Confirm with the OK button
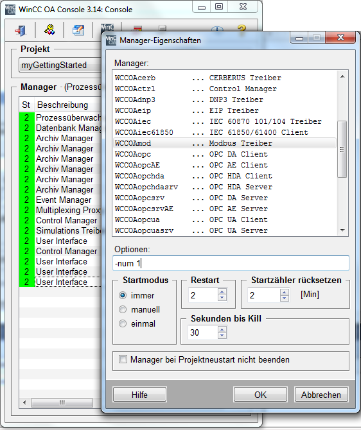The width and height of the screenshot is (361, 430). click(260, 395)
